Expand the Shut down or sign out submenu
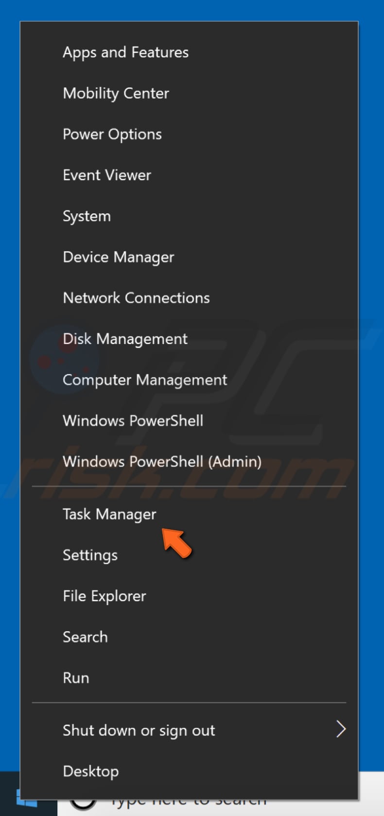 [139, 730]
